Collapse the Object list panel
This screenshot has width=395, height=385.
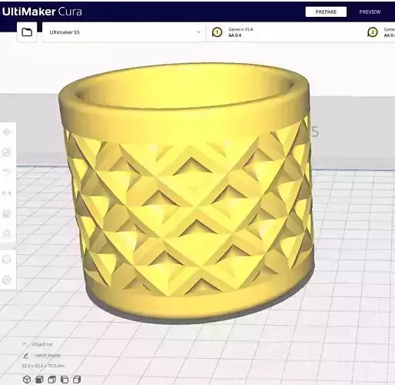point(25,344)
